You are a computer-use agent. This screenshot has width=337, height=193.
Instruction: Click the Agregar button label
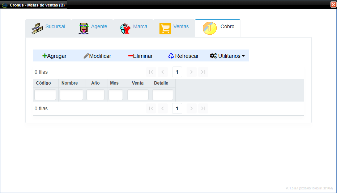coord(57,56)
